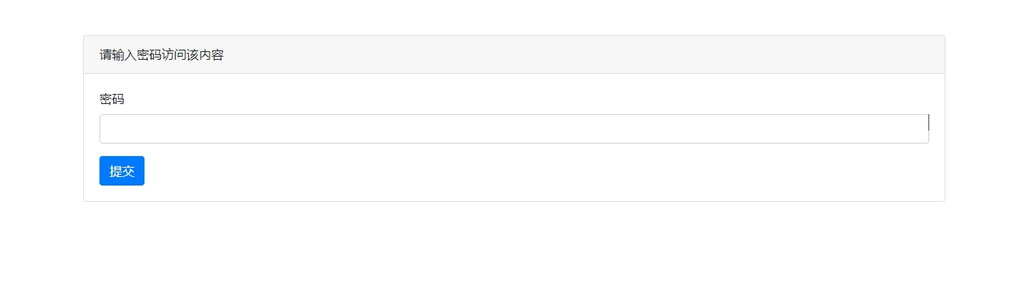Click the empty right side of header bar
The height and width of the screenshot is (302, 1017).
pos(699,54)
